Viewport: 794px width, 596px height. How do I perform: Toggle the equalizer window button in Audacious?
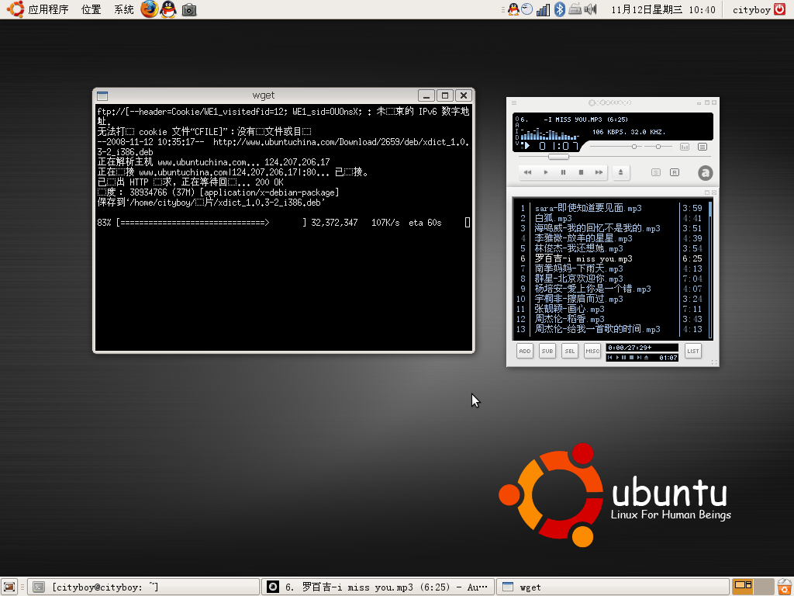click(685, 147)
